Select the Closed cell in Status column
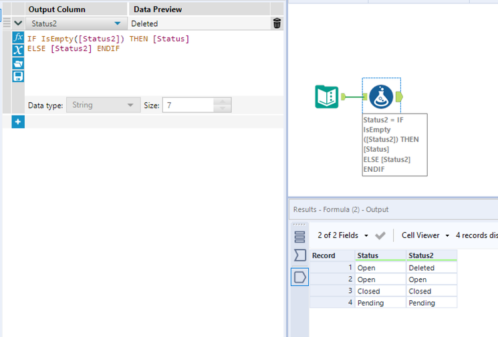The height and width of the screenshot is (337, 498). point(380,291)
